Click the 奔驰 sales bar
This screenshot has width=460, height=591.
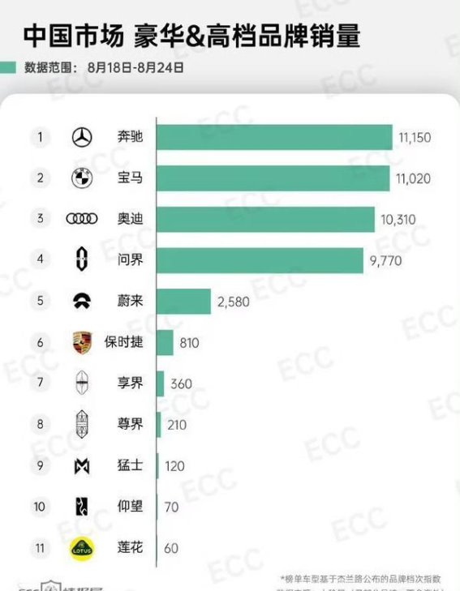pyautogui.click(x=274, y=137)
